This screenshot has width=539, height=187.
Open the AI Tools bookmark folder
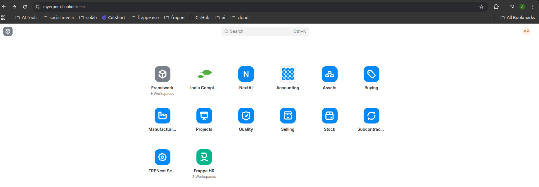[x=26, y=18]
